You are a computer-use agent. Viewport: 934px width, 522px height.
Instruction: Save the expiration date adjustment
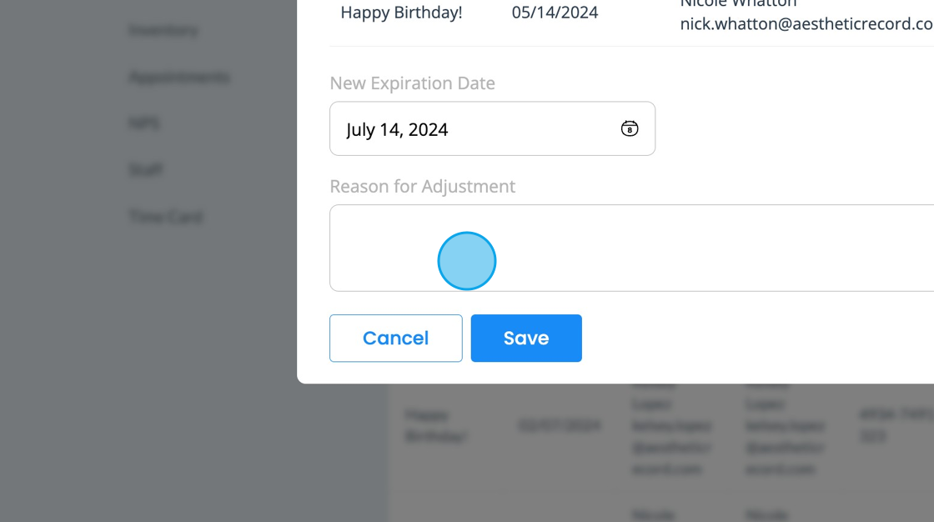[526, 338]
